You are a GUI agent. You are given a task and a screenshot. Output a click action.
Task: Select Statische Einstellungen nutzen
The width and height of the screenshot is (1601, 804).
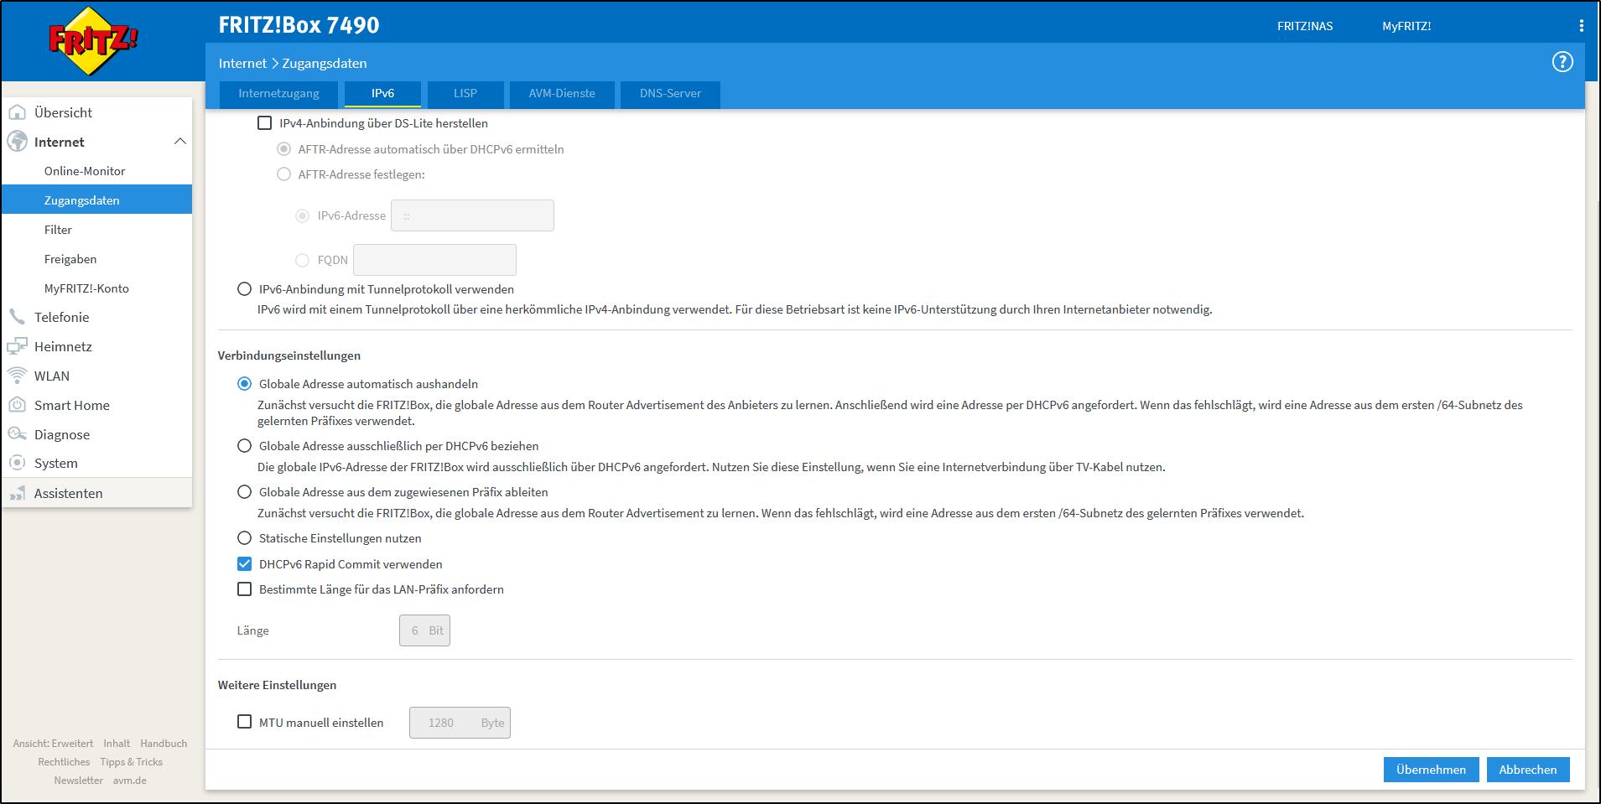point(244,538)
